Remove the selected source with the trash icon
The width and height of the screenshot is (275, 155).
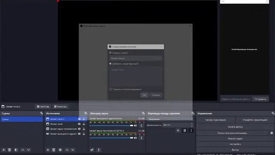coord(54,150)
